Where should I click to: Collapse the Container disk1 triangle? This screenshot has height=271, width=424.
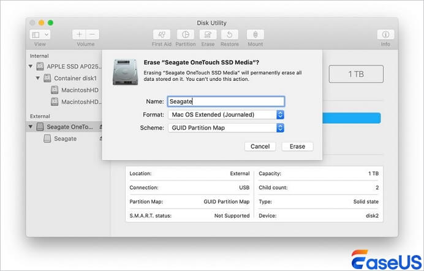pos(38,78)
